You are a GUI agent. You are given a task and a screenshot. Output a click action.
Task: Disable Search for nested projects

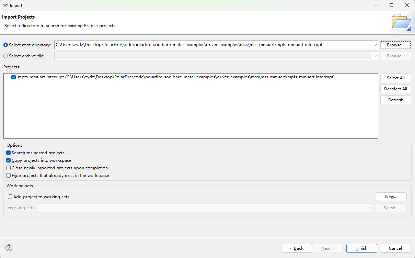coord(9,153)
